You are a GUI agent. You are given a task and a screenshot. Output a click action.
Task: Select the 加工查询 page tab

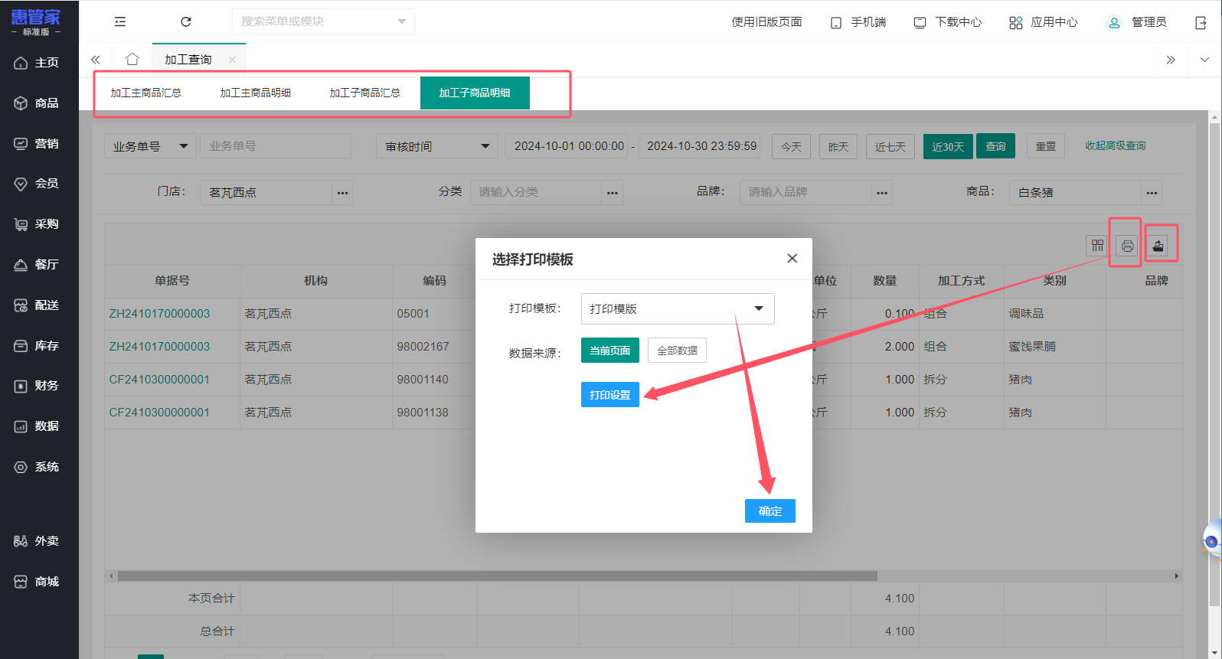pos(188,60)
